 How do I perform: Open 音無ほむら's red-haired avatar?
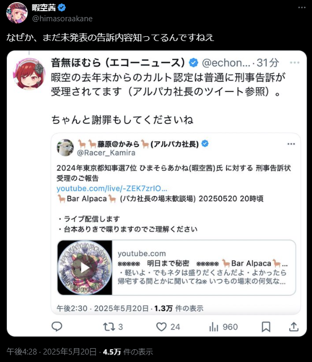(29, 74)
